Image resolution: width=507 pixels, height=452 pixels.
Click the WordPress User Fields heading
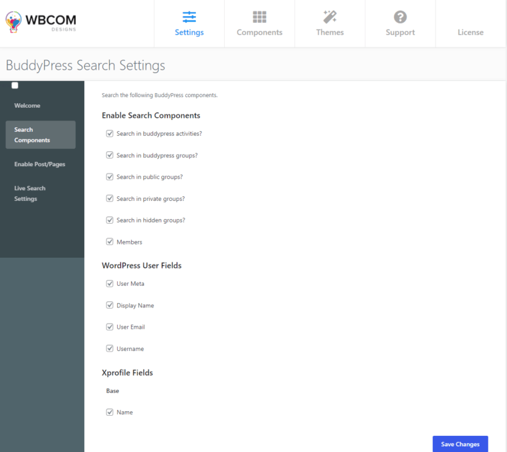[142, 265]
